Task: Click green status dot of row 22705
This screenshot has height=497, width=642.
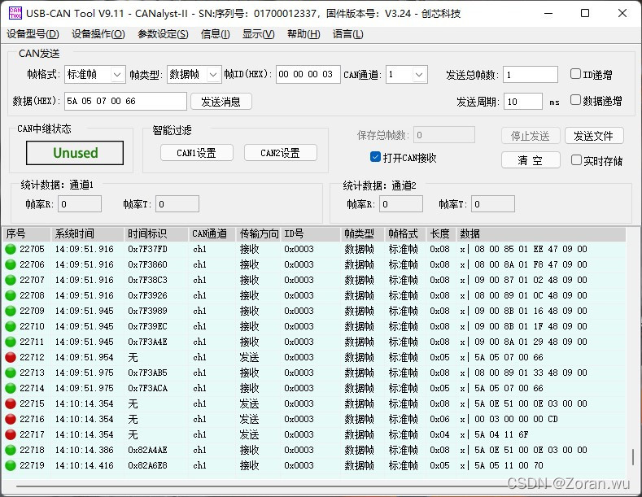Action: pos(11,249)
